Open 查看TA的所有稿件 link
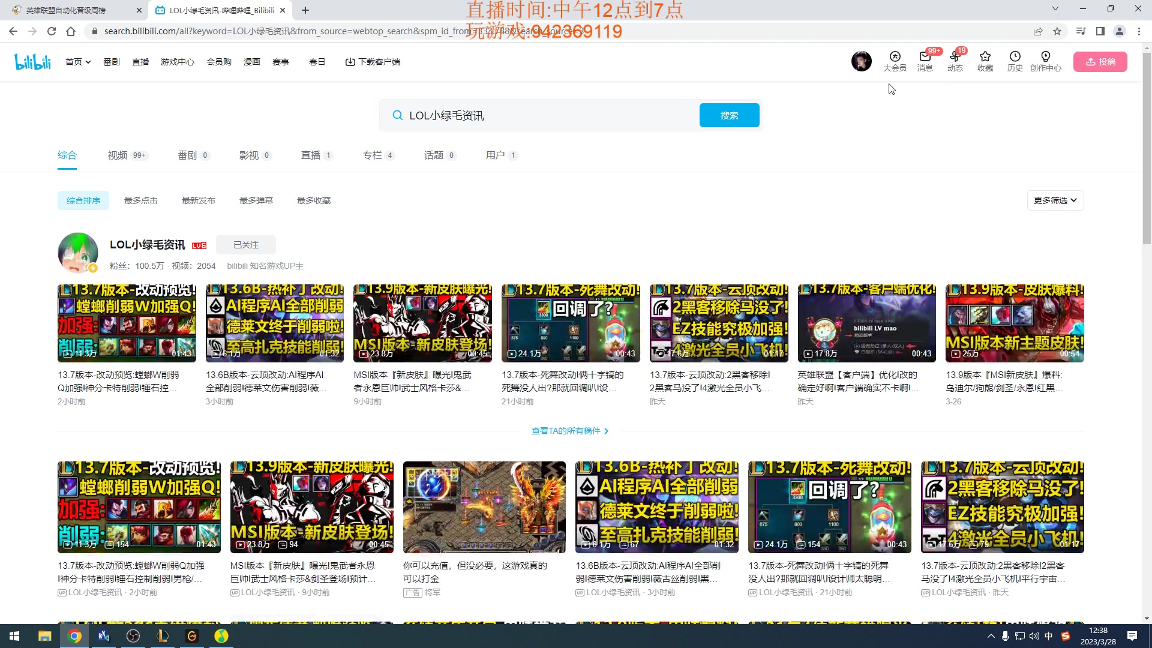This screenshot has width=1152, height=648. point(570,431)
